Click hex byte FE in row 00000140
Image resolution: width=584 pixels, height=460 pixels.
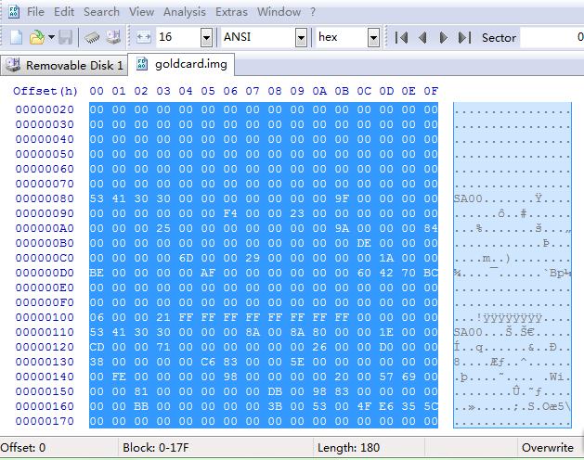(119, 377)
